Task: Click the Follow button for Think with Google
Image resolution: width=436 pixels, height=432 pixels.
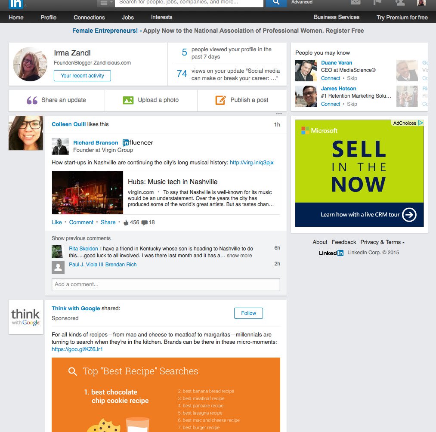Action: (248, 313)
